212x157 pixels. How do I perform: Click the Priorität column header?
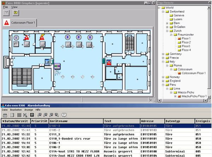40,121
